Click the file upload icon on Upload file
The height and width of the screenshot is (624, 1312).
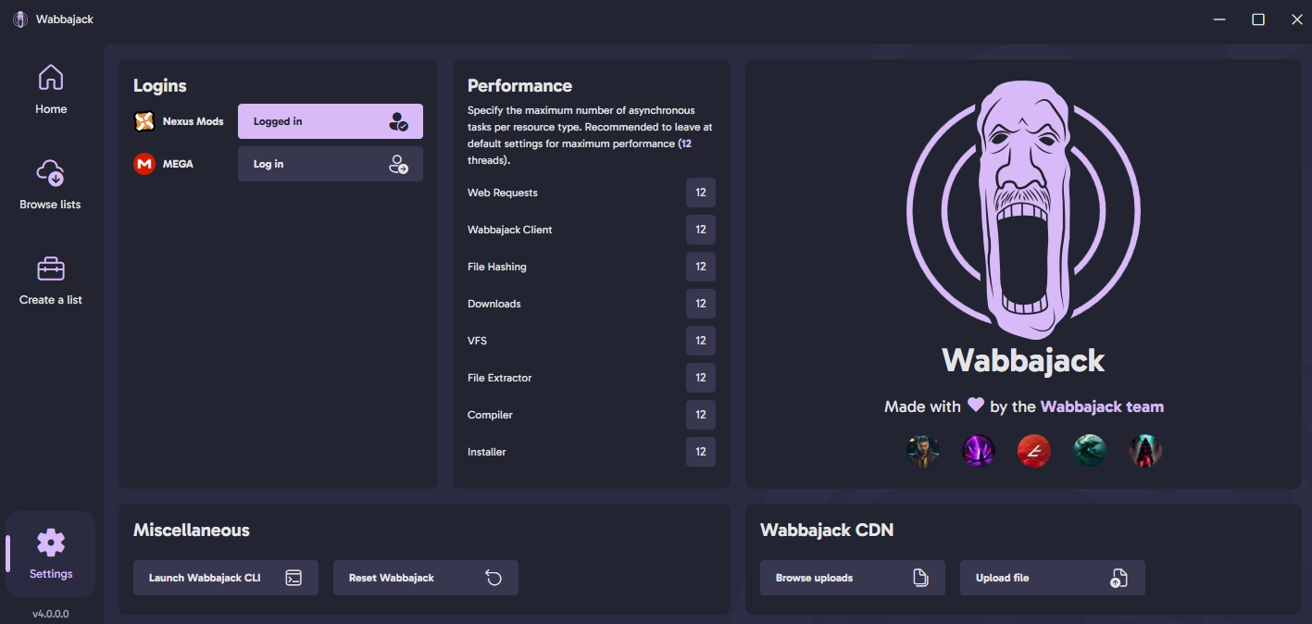point(1119,578)
